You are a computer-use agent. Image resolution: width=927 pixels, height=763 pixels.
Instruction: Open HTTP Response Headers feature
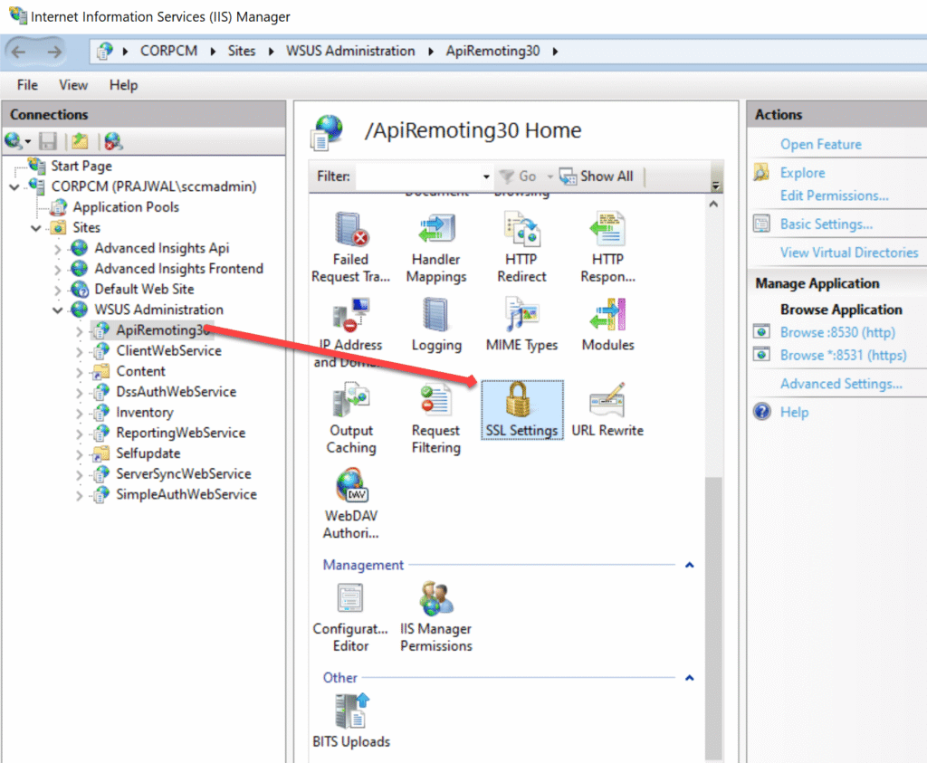(607, 248)
